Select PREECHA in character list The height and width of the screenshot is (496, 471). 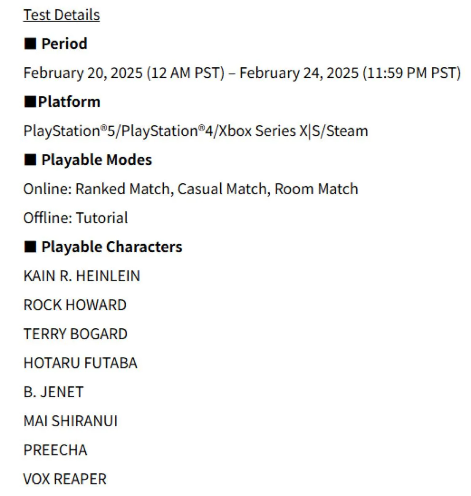55,450
